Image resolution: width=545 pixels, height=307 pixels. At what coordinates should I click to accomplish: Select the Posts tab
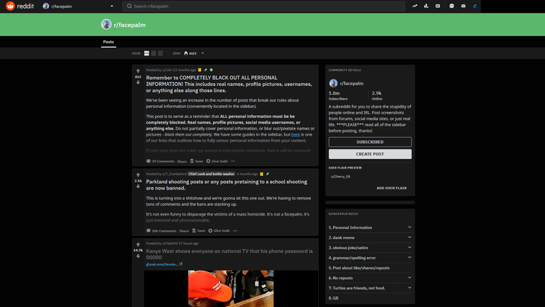click(x=108, y=42)
